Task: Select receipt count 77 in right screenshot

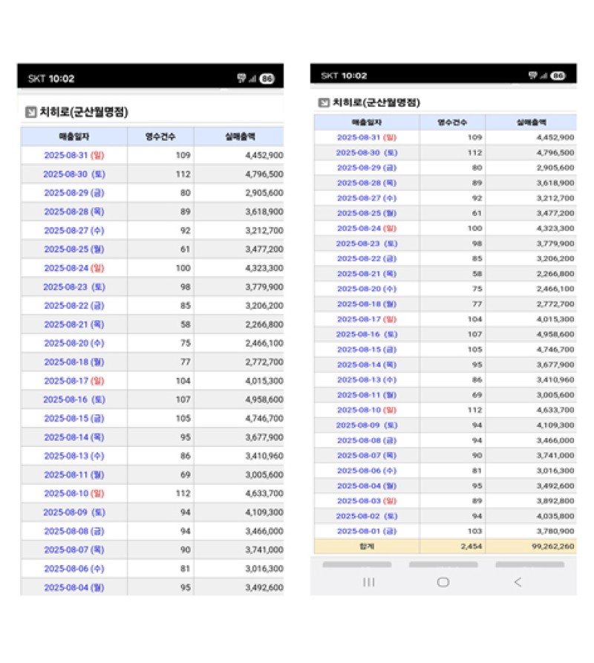Action: 477,304
